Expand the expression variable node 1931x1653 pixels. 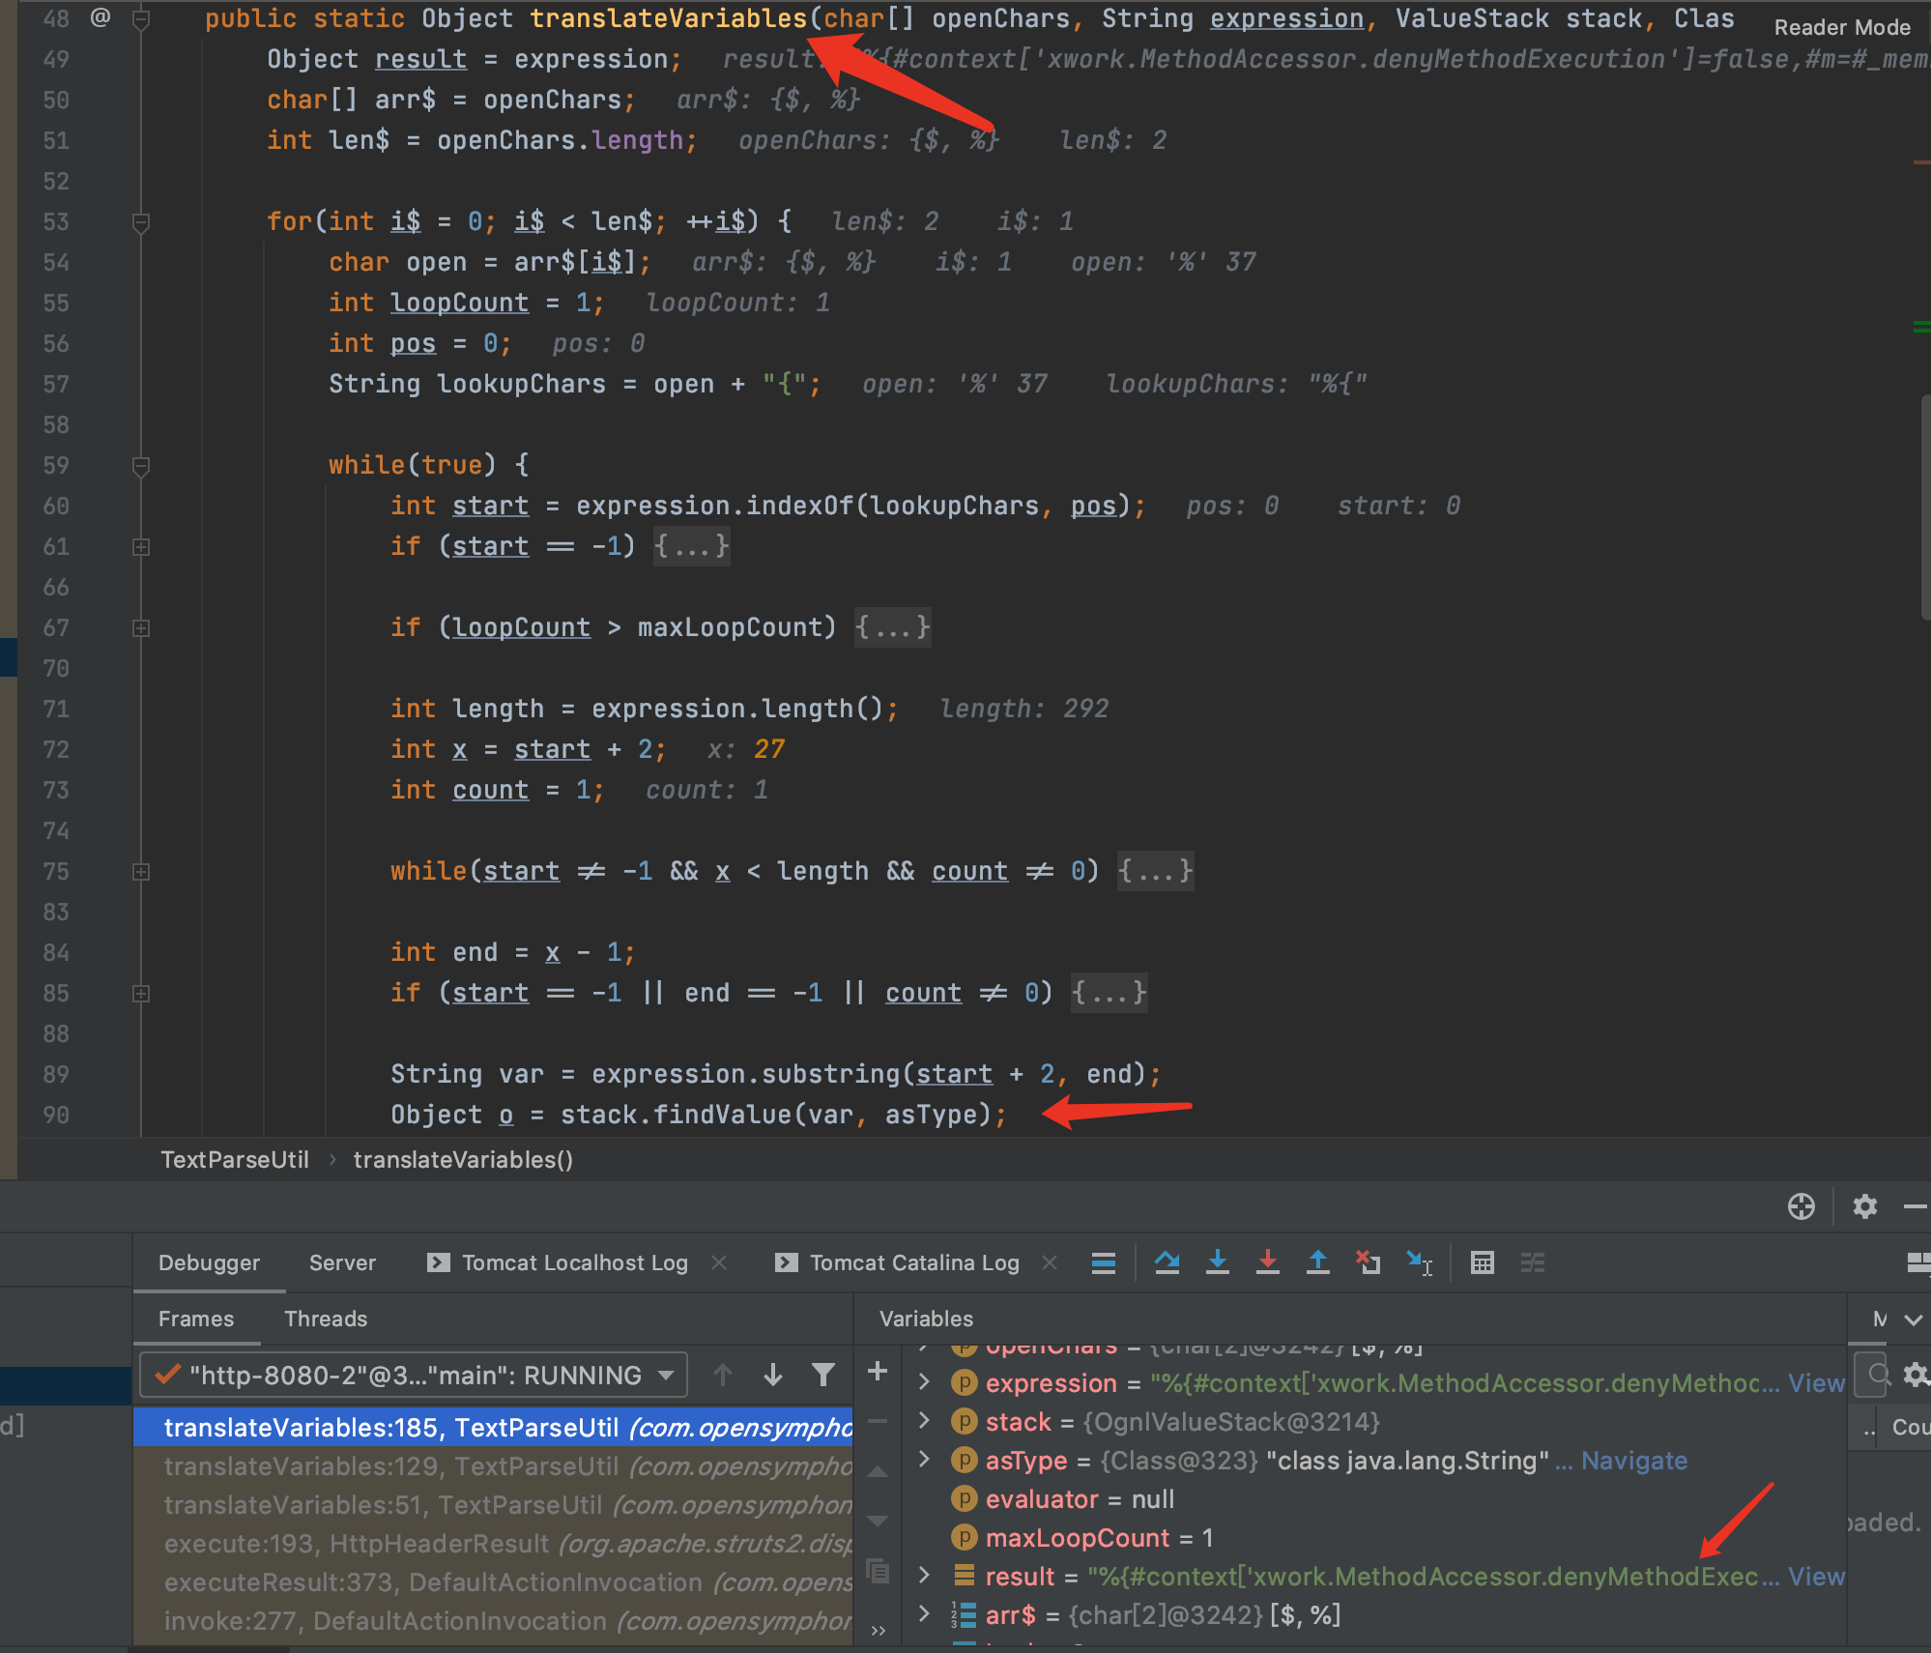(924, 1382)
